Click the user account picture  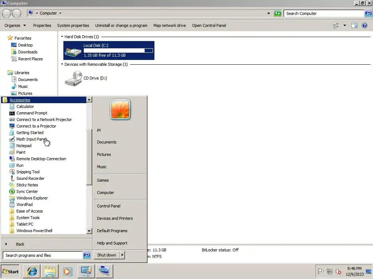click(120, 110)
